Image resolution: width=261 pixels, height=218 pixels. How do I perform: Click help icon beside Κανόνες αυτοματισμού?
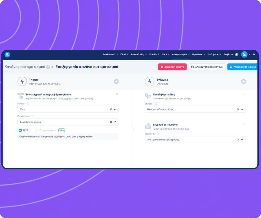tap(48, 67)
